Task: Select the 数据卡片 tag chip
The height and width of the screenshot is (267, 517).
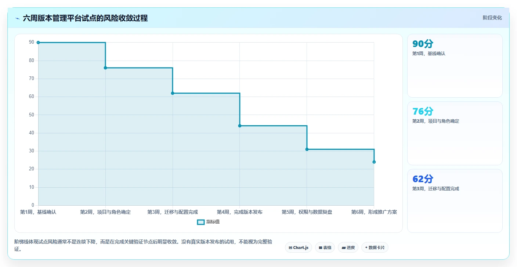Action: pyautogui.click(x=375, y=248)
